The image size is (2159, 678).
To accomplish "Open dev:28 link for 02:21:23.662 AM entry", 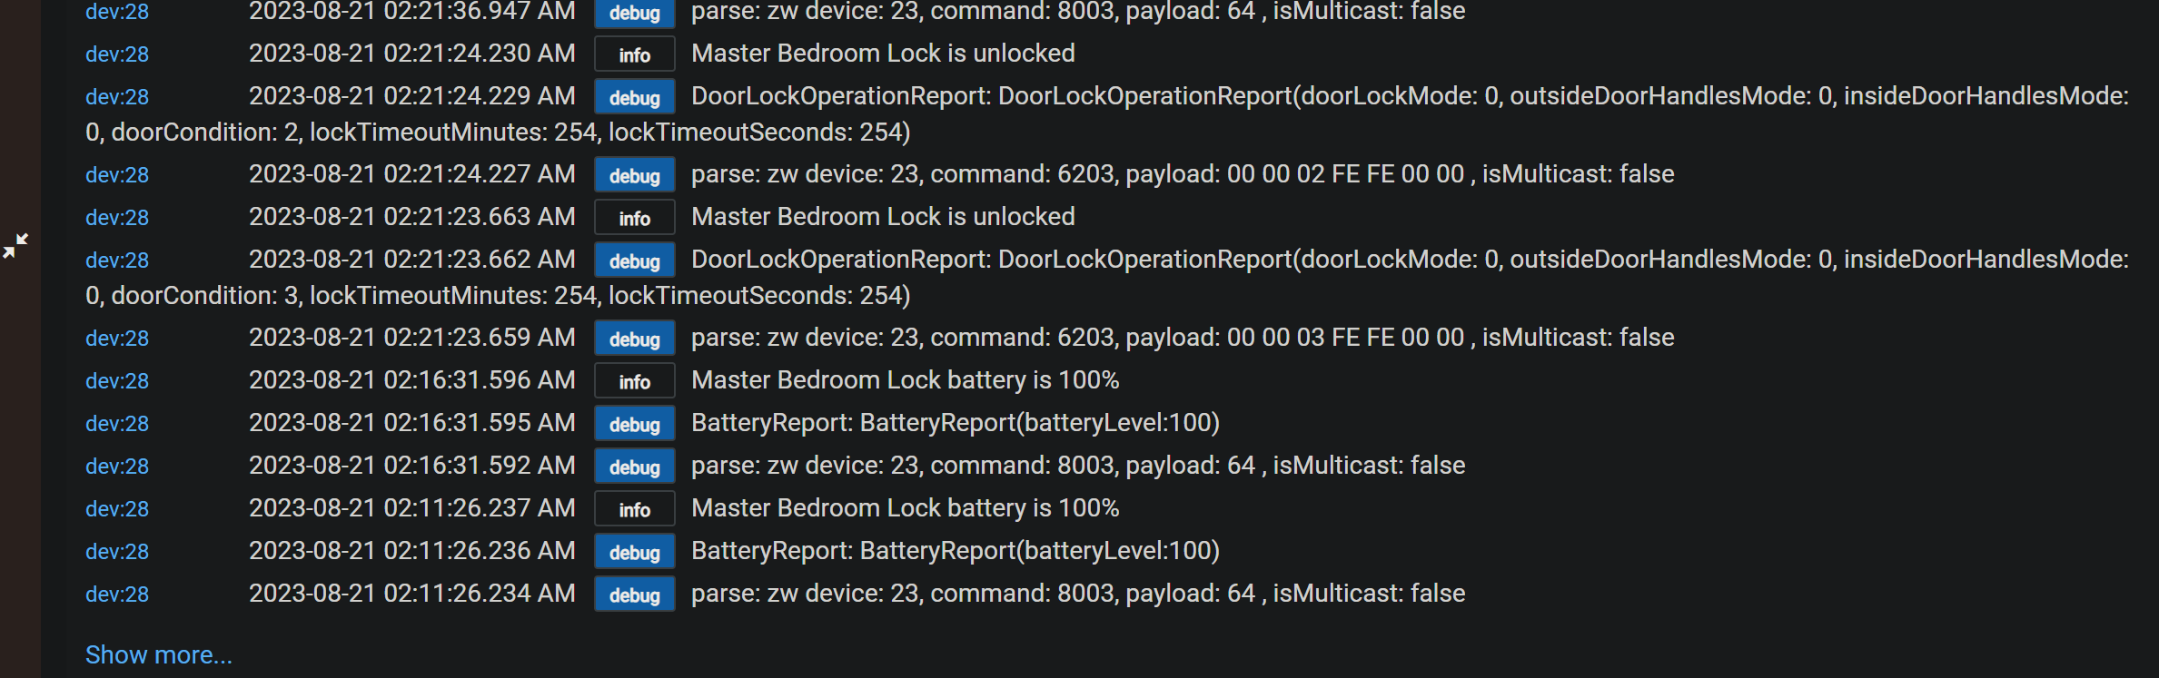I will [x=117, y=260].
